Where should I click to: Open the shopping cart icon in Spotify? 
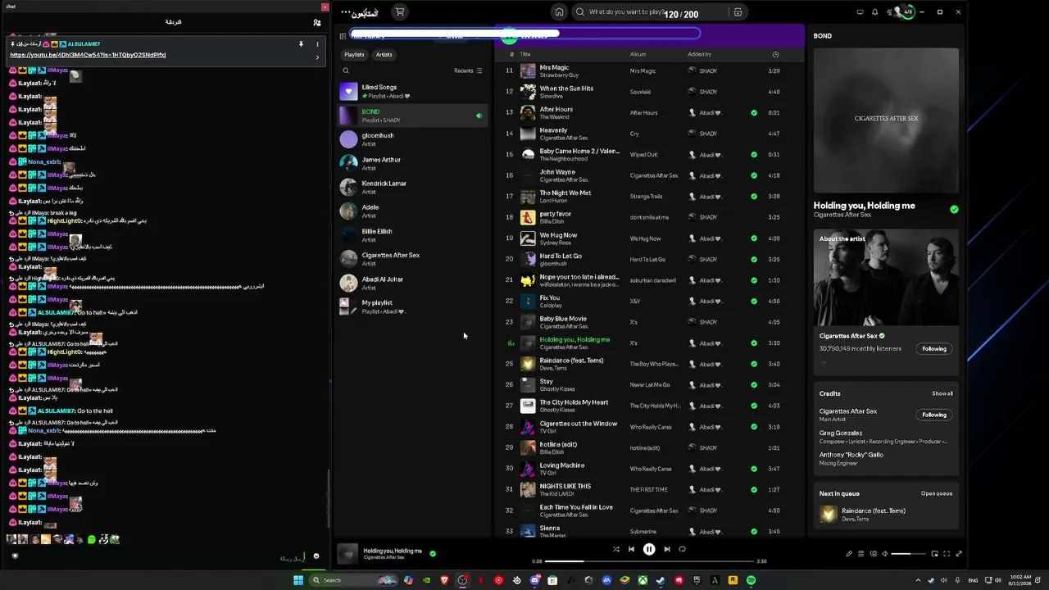pos(399,12)
